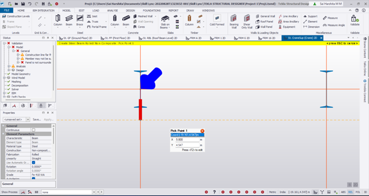Click the X coordinate input field
Screen dimensions: 369x196
pyautogui.click(x=188, y=139)
